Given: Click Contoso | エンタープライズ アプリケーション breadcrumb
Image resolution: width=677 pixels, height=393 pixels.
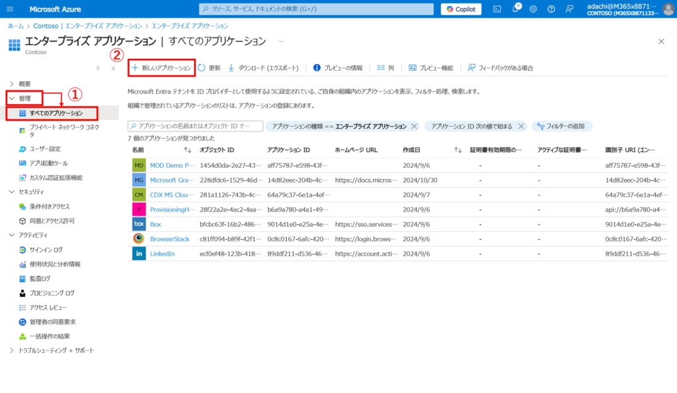Looking at the screenshot, I should pos(88,26).
